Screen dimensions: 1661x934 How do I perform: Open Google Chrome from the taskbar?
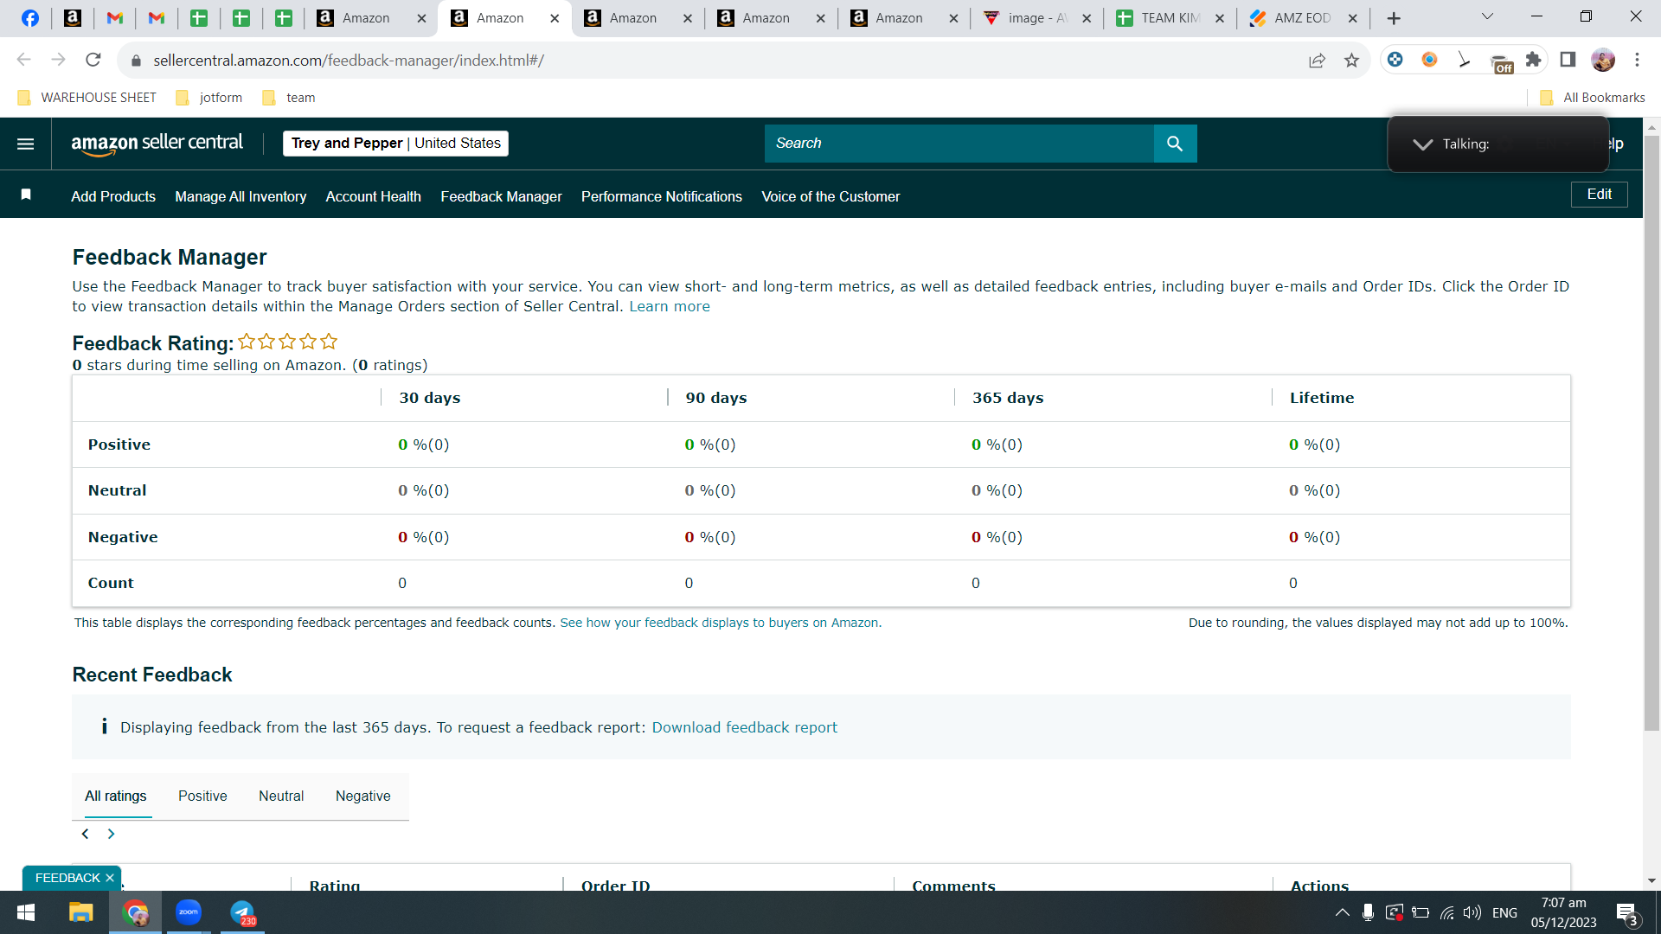[135, 912]
